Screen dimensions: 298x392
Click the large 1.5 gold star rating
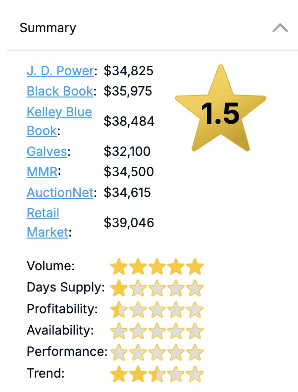(x=220, y=109)
